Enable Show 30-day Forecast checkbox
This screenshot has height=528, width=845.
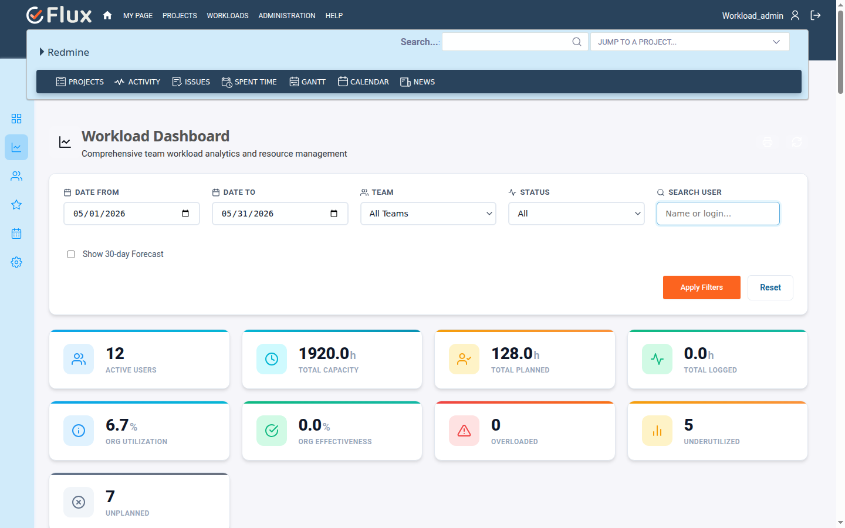click(x=71, y=254)
